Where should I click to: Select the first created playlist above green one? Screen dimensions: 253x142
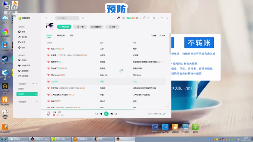click(21, 89)
